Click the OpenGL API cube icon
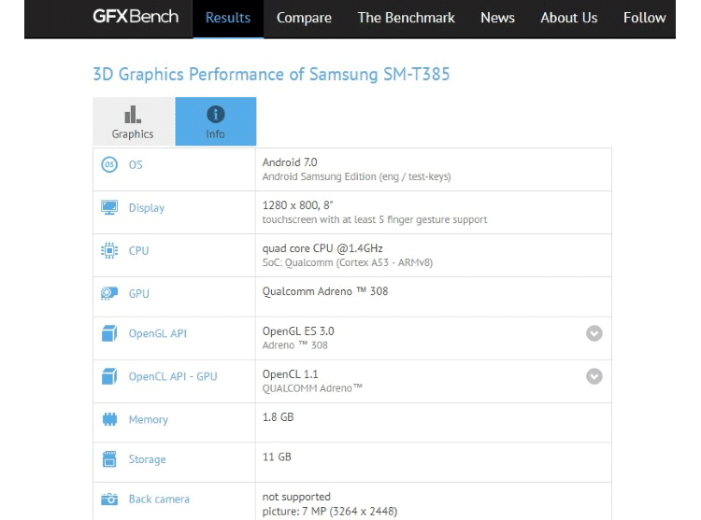The image size is (701, 520). point(109,333)
